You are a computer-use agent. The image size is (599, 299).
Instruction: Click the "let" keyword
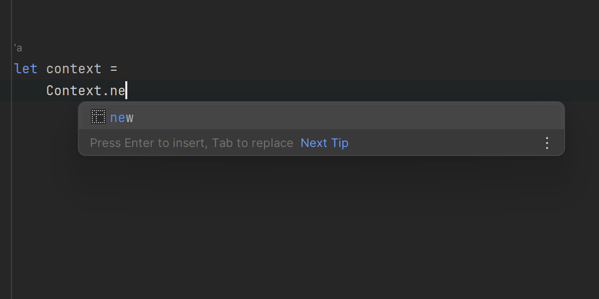coord(26,69)
